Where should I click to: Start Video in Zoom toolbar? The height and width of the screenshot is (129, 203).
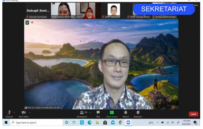pyautogui.click(x=24, y=113)
